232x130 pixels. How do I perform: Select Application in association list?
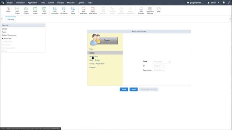pyautogui.click(x=94, y=56)
